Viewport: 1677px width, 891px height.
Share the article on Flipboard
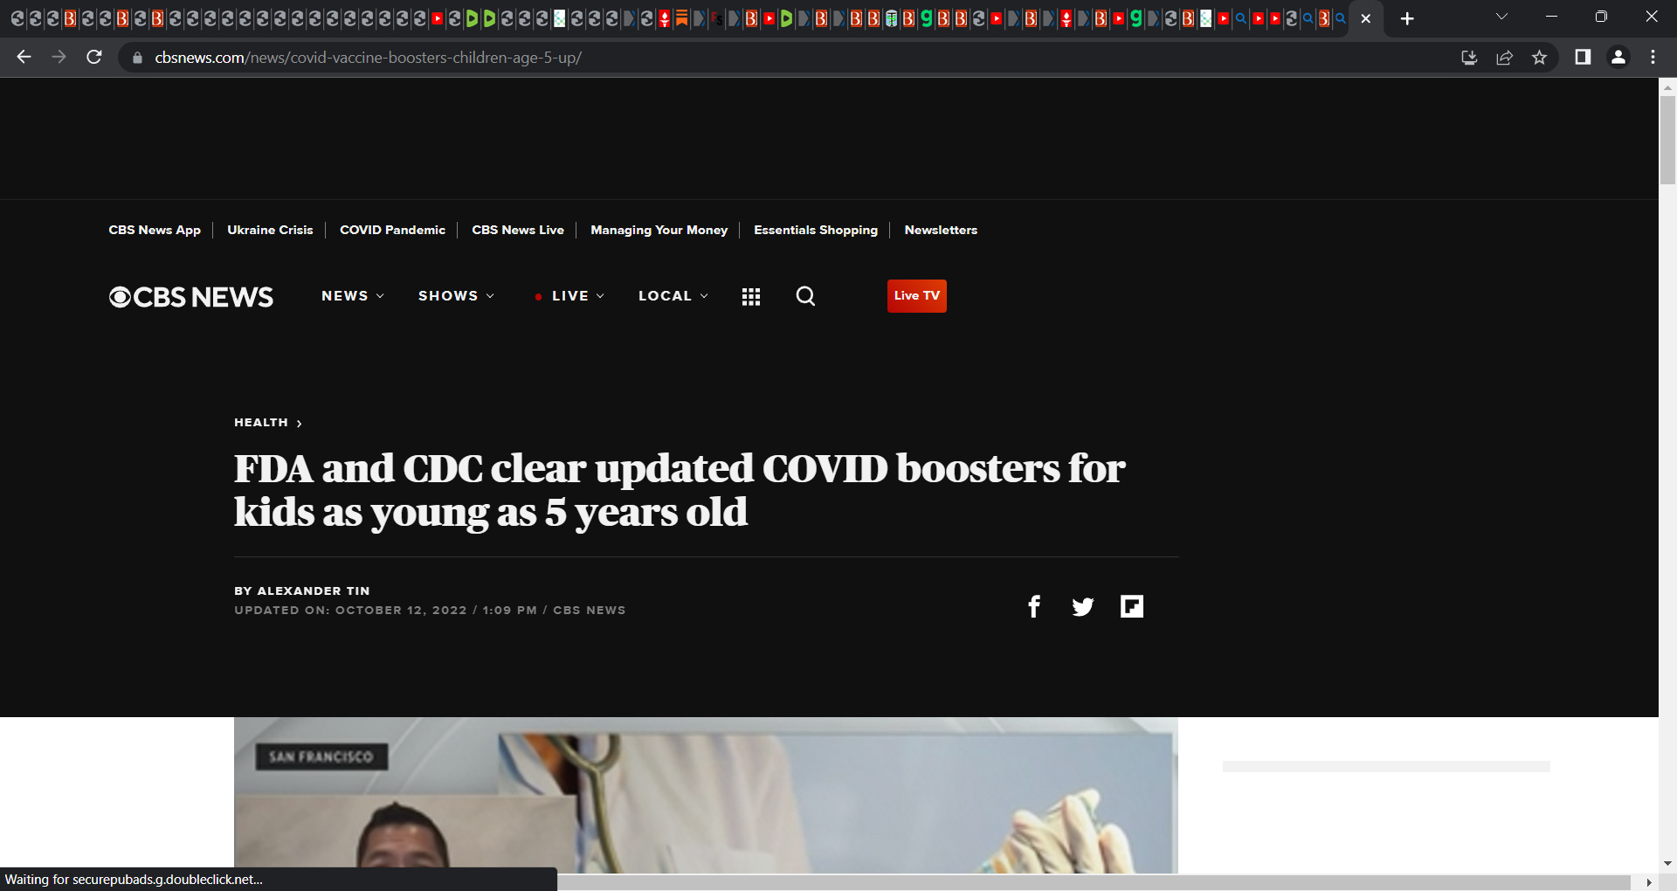point(1132,606)
